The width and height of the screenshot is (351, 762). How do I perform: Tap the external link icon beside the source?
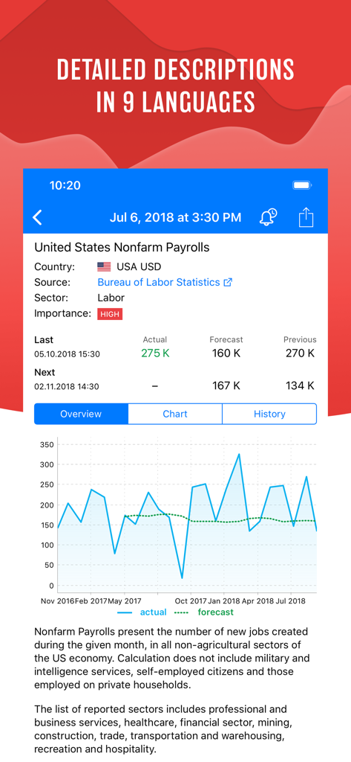click(227, 282)
